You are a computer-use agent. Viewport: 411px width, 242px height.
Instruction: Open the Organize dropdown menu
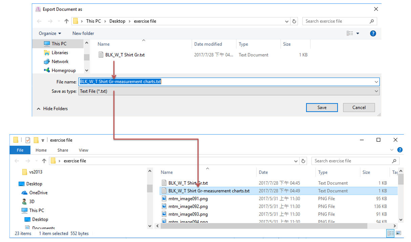(x=50, y=33)
